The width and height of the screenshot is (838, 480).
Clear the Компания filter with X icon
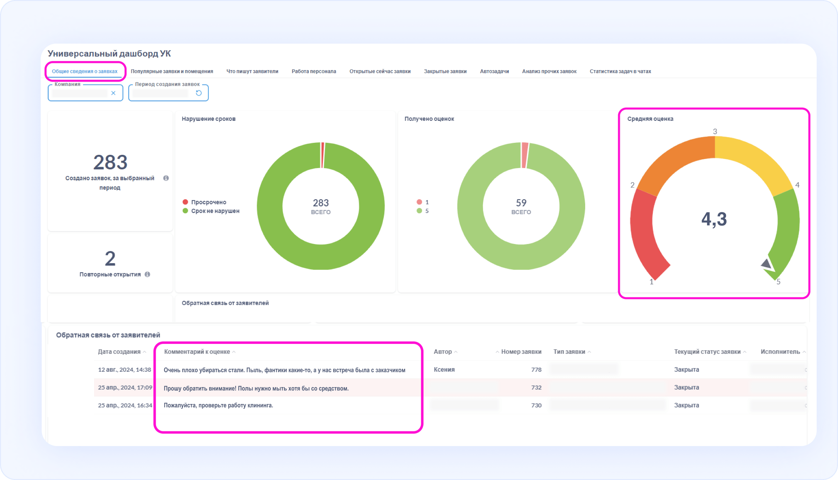click(x=113, y=93)
